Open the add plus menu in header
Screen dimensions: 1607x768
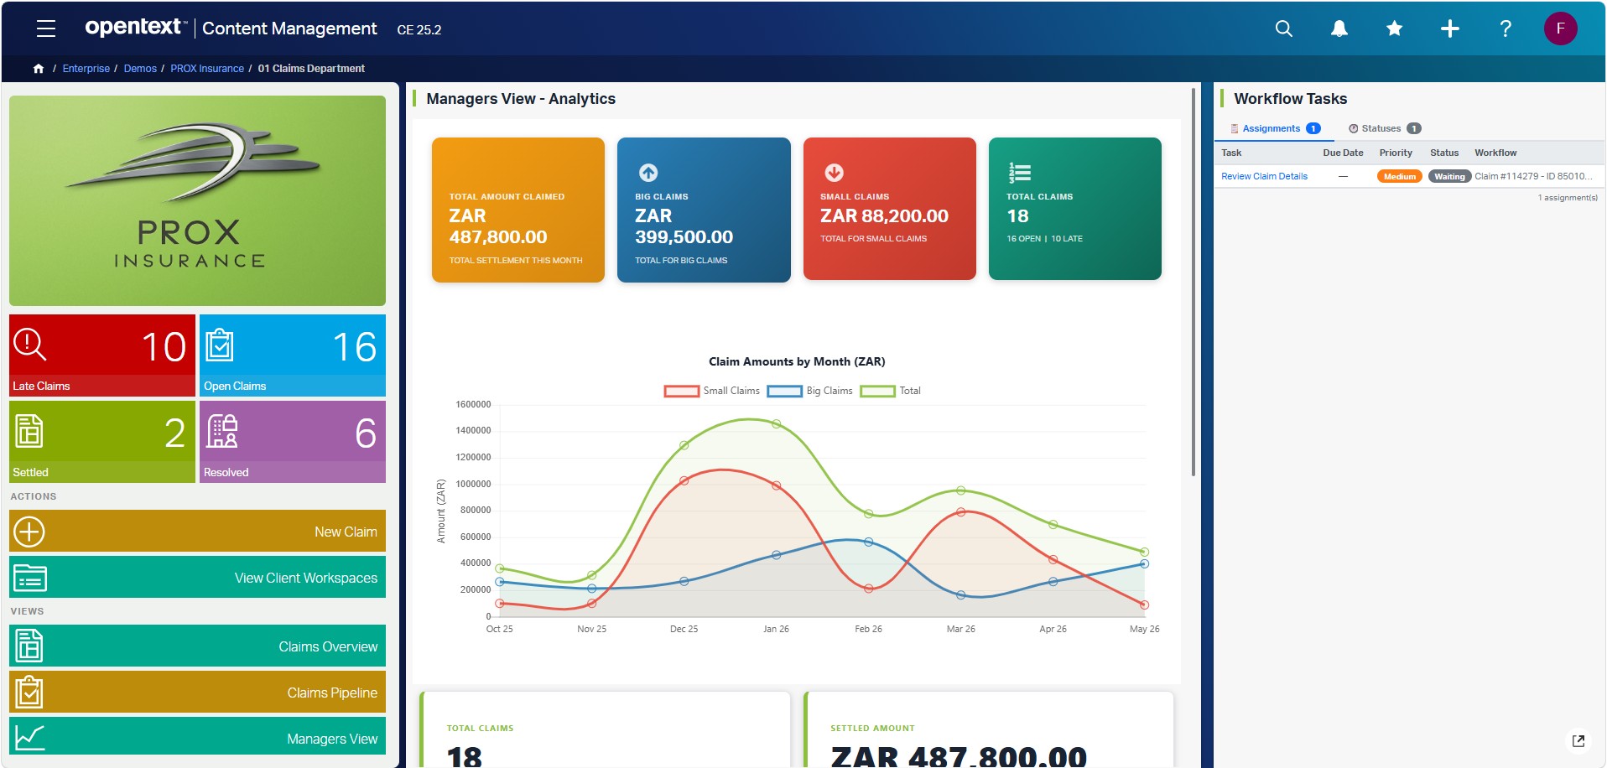point(1449,29)
